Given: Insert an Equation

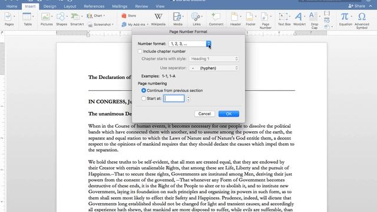Looking at the screenshot, I should tap(346, 19).
